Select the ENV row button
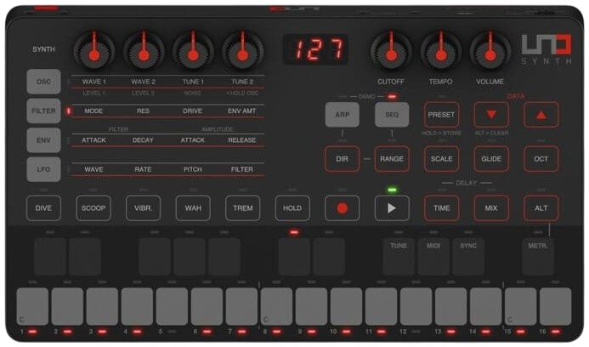The height and width of the screenshot is (347, 589). tap(43, 140)
